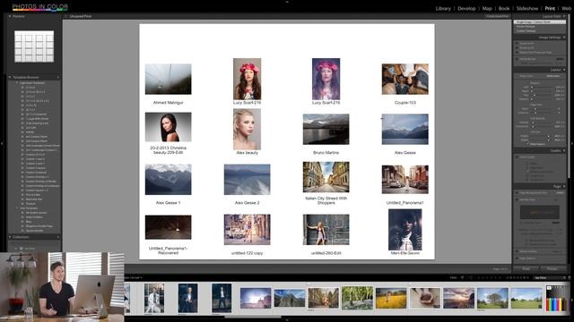Enable the Page Background Color checkbox
Screen dimensions: 574x322
point(517,193)
